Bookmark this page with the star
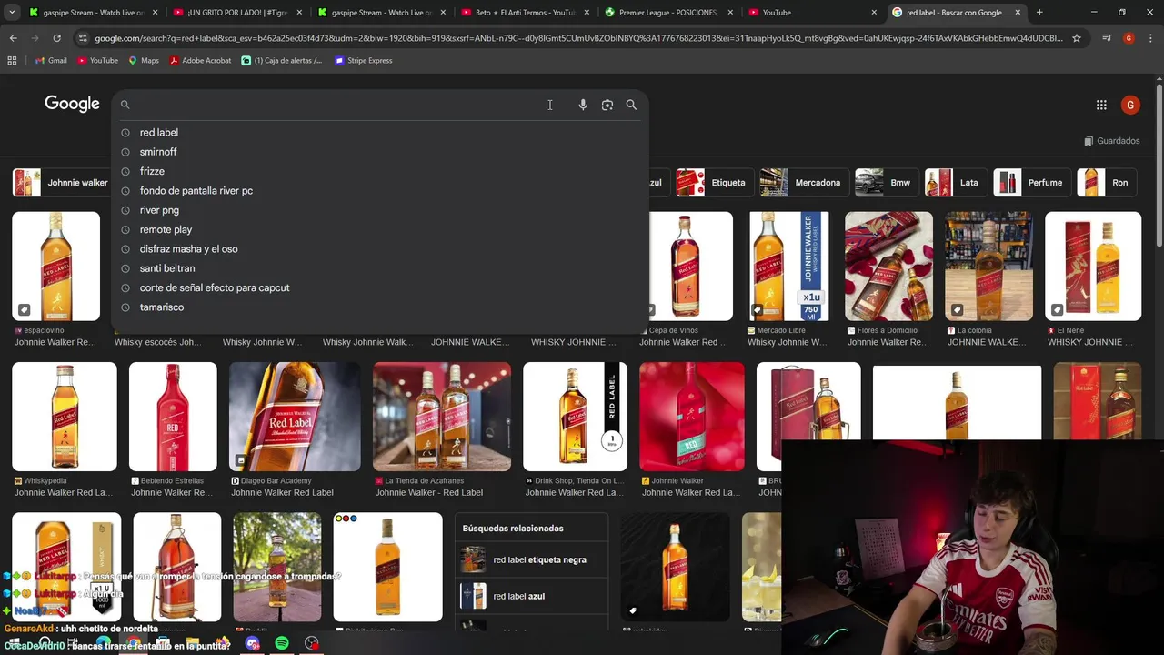Screen dimensions: 1164x655 (x=1077, y=38)
